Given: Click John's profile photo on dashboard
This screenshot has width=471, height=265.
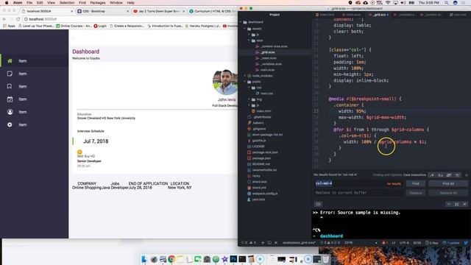Looking at the screenshot, I should click(x=225, y=82).
